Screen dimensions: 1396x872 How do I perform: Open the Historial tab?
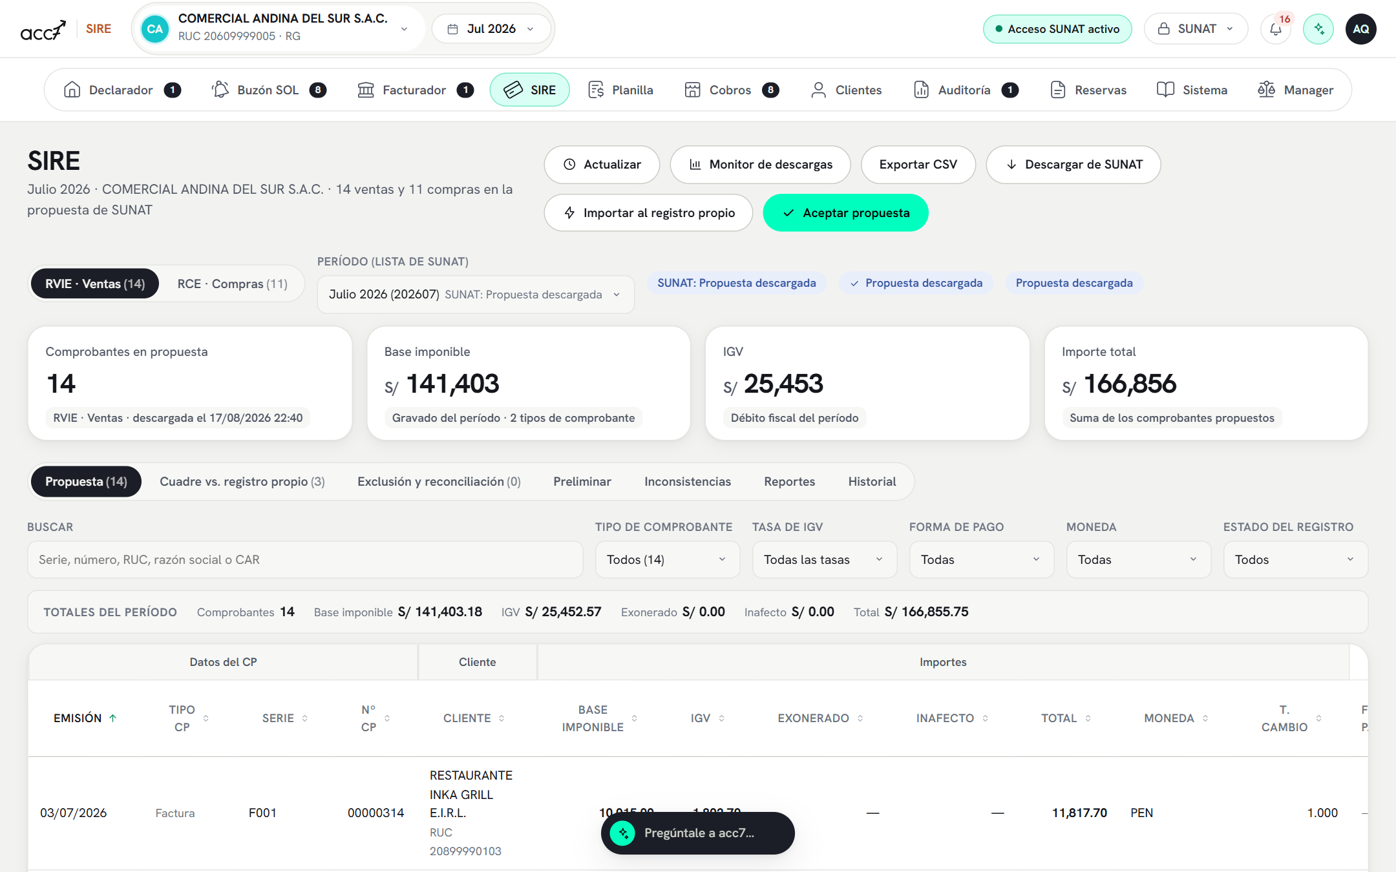pos(872,482)
